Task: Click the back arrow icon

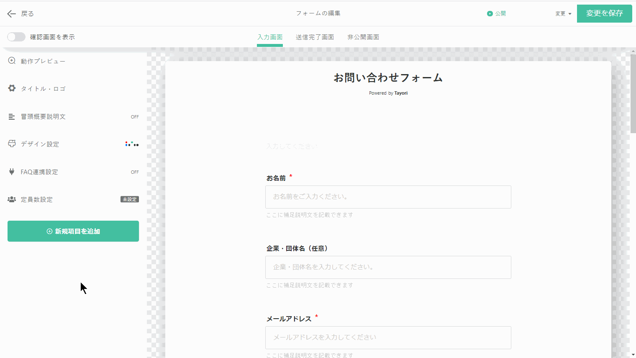Action: pos(11,14)
